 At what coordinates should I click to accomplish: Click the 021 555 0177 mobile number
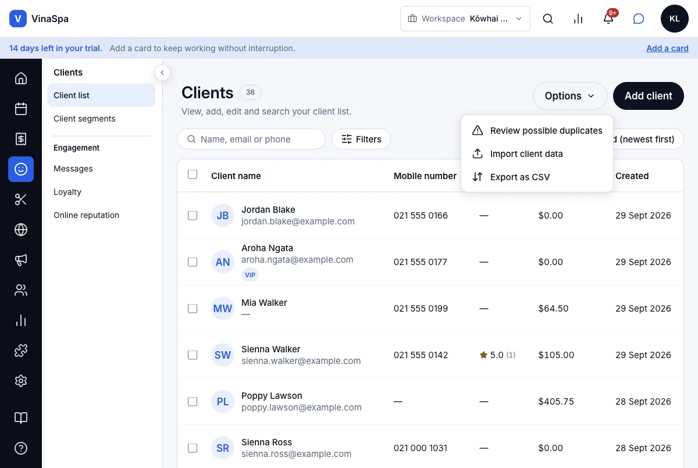coord(421,262)
